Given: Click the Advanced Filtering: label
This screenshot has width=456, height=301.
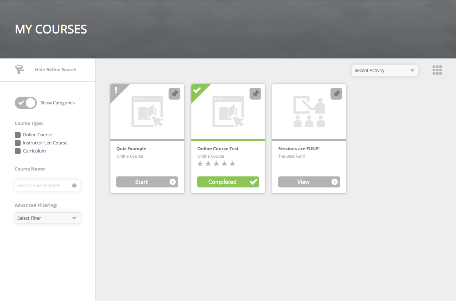Looking at the screenshot, I should pos(36,205).
